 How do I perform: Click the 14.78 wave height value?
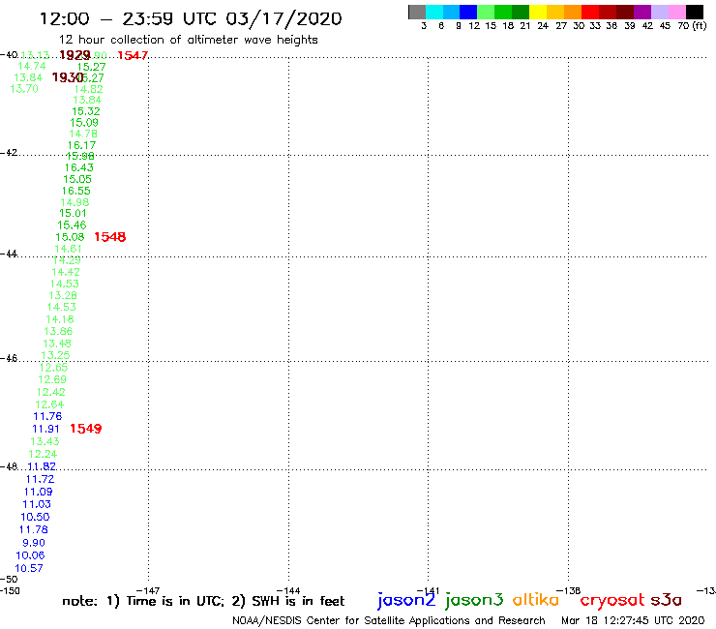tap(83, 134)
